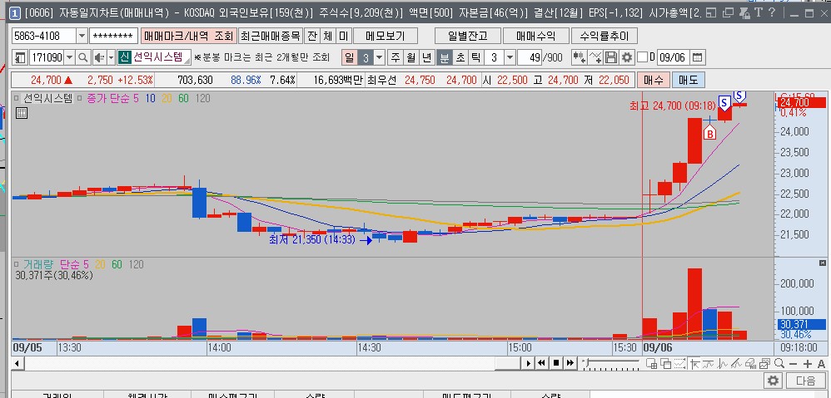Select the 년 yearly period toggle
This screenshot has width=831, height=398.
pos(428,57)
